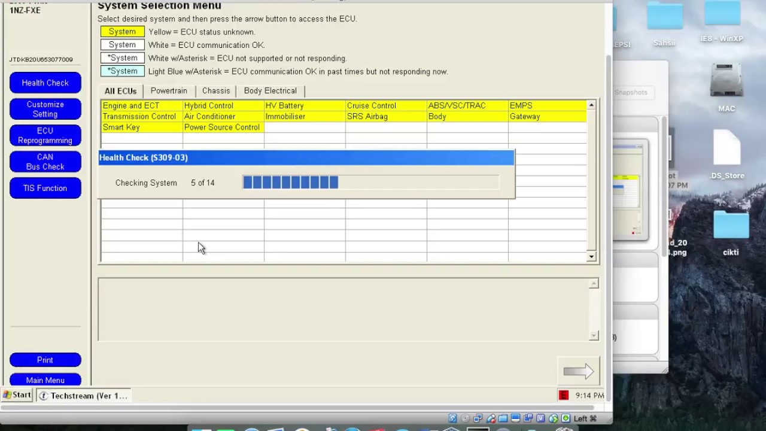766x431 pixels.
Task: Select Air Conditioner system
Action: (223, 116)
